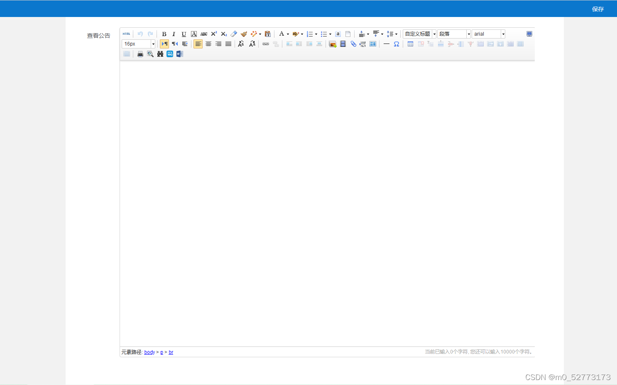Insert attachment paperclip icon

(353, 44)
